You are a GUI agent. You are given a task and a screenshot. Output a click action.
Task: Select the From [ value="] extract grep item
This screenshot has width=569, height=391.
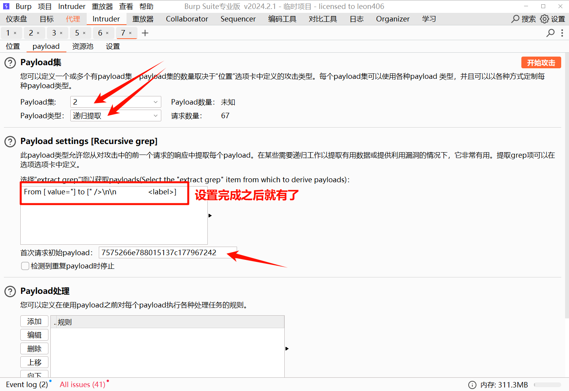point(114,192)
